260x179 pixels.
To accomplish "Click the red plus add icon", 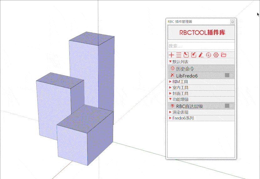I will click(x=171, y=55).
